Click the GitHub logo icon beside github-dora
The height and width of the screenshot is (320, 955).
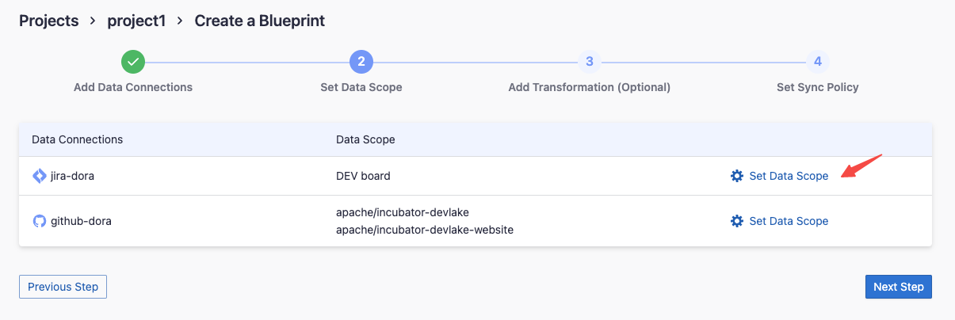pyautogui.click(x=39, y=221)
